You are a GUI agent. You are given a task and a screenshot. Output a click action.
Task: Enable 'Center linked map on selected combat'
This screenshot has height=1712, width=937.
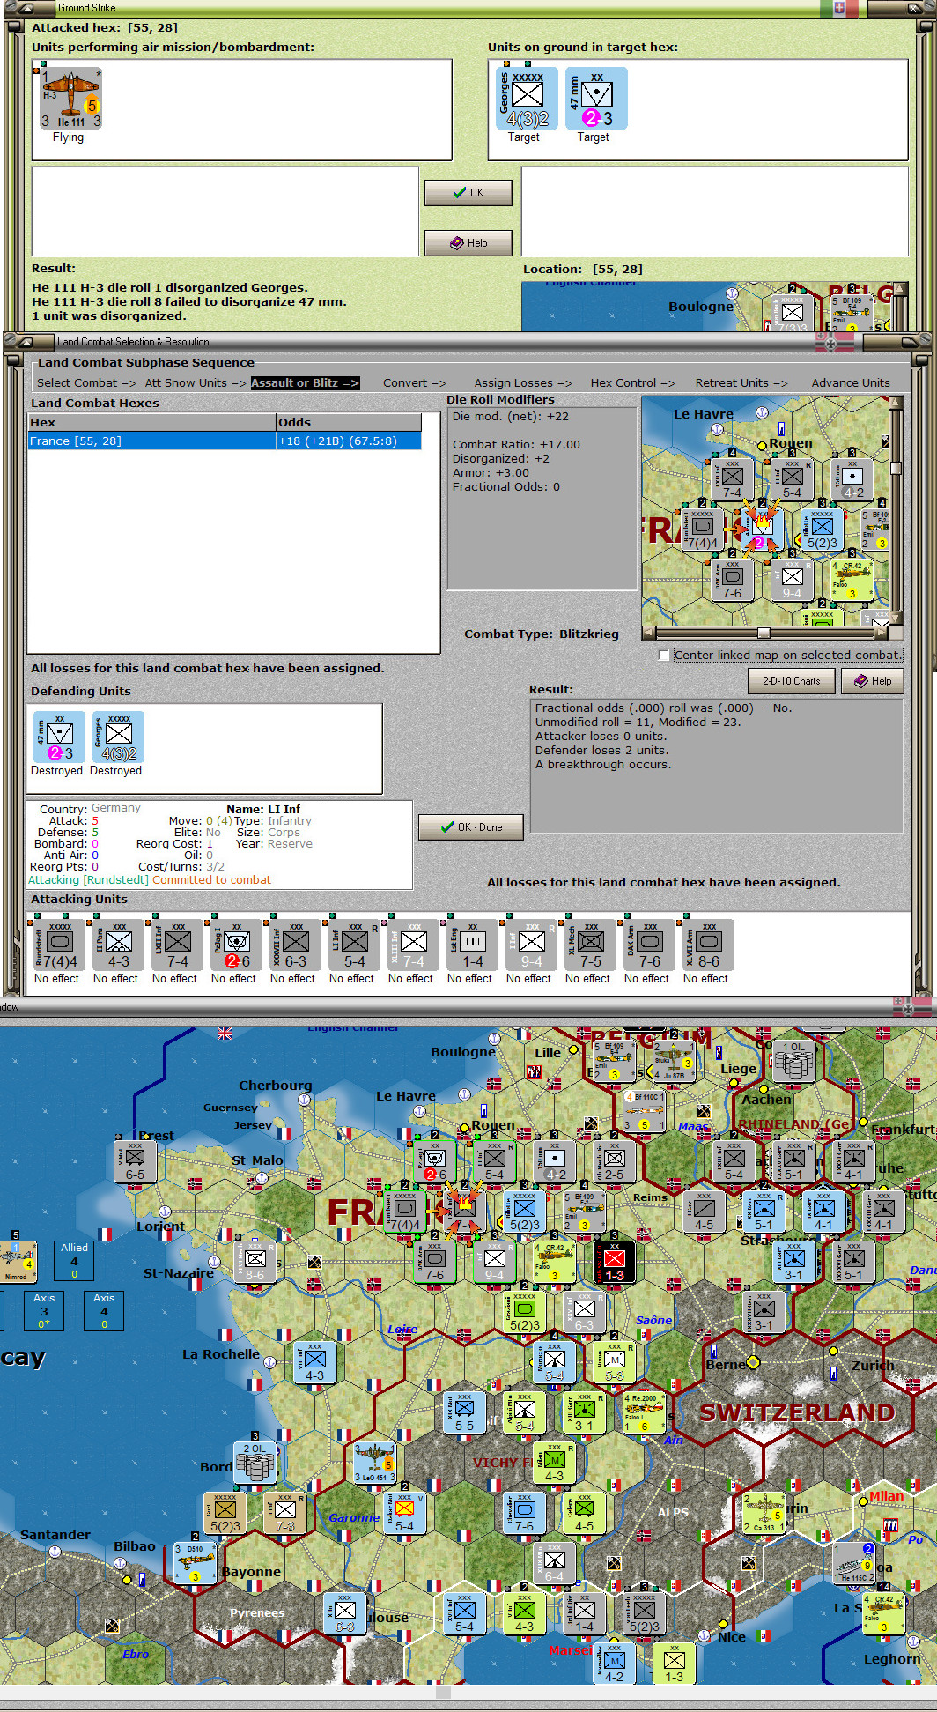pyautogui.click(x=664, y=656)
